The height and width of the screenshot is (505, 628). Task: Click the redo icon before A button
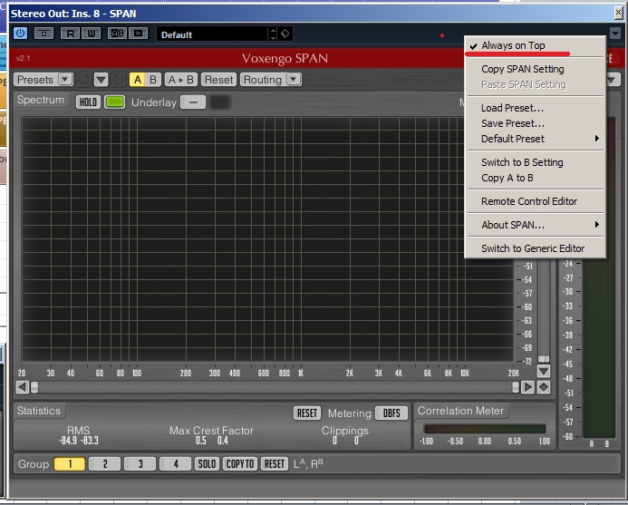[x=118, y=80]
